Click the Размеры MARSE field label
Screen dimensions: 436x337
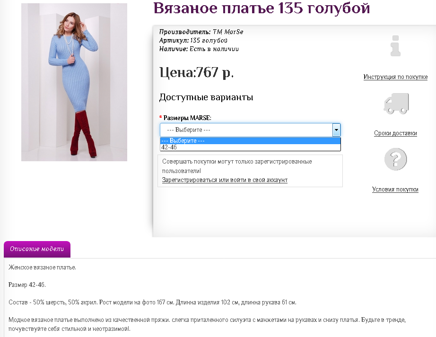pyautogui.click(x=187, y=117)
